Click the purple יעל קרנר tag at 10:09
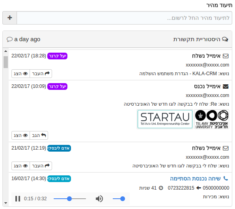 click(58, 87)
